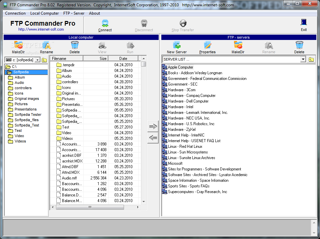Click MakeDir in FTP servers panel
320x239 pixels.
click(238, 47)
